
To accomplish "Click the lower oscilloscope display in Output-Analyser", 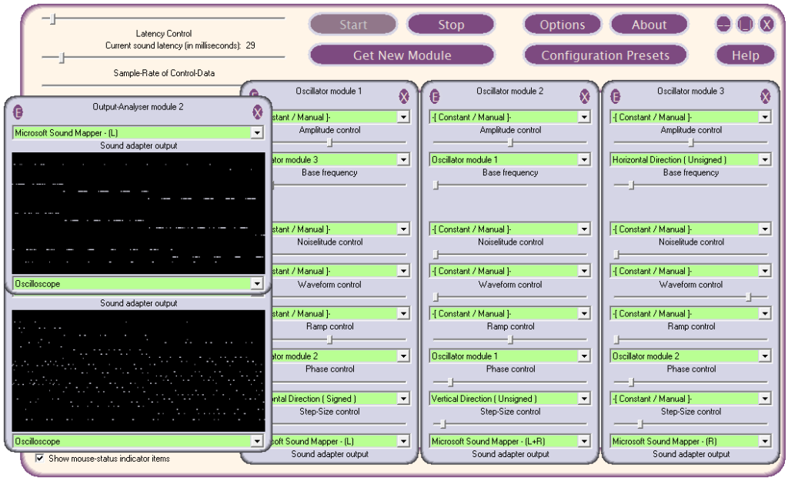I will (139, 371).
